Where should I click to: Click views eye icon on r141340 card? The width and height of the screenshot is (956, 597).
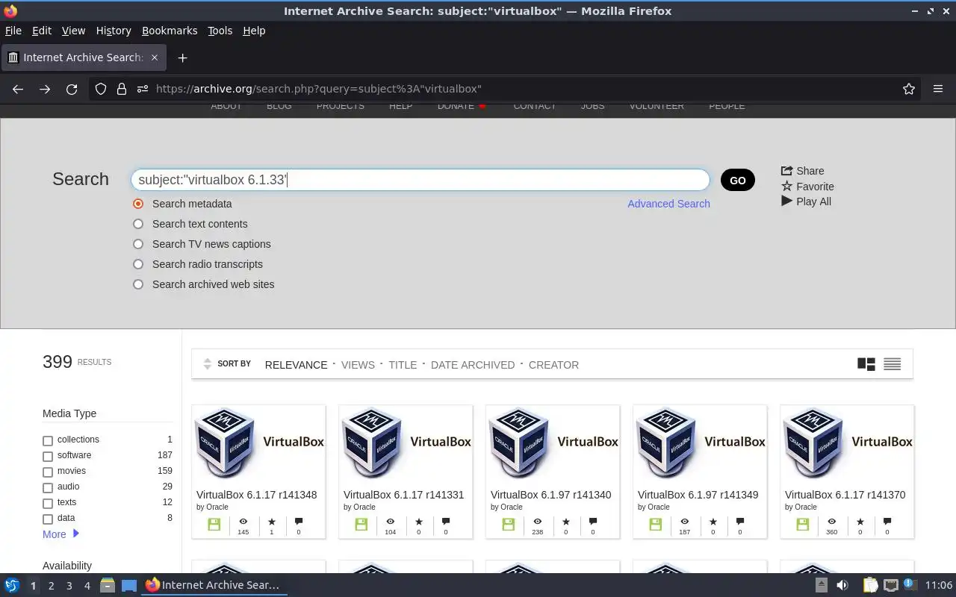(537, 522)
